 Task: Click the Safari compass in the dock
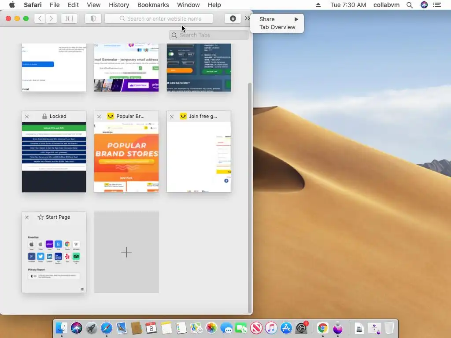click(x=107, y=328)
